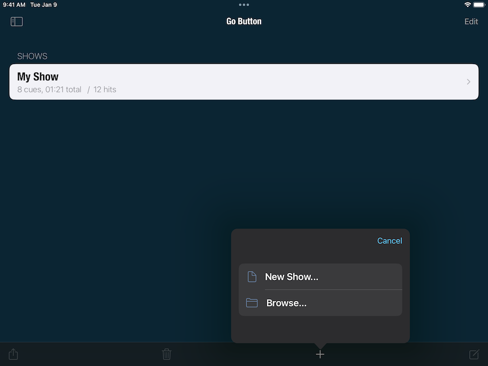This screenshot has height=366, width=488.
Task: Tap the chevron on the My Show row
Action: click(x=468, y=82)
